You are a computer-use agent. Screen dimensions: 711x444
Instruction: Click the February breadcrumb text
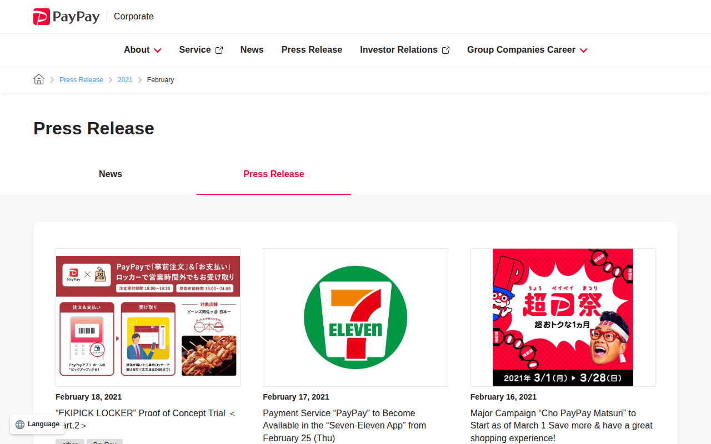pos(161,80)
